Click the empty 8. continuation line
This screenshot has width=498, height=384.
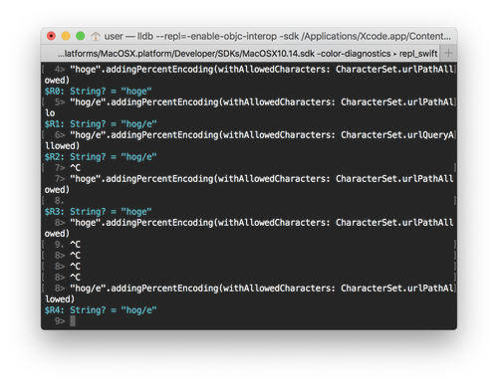point(249,201)
